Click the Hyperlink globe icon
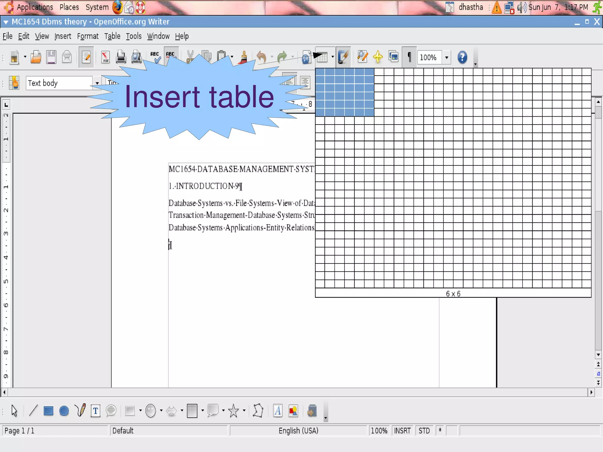The height and width of the screenshot is (452, 603). click(306, 57)
